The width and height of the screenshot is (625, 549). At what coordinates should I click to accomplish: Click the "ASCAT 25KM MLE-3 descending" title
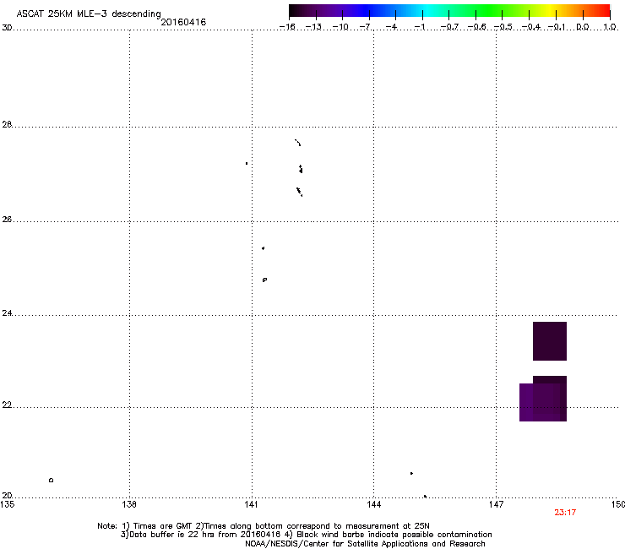[x=89, y=14]
